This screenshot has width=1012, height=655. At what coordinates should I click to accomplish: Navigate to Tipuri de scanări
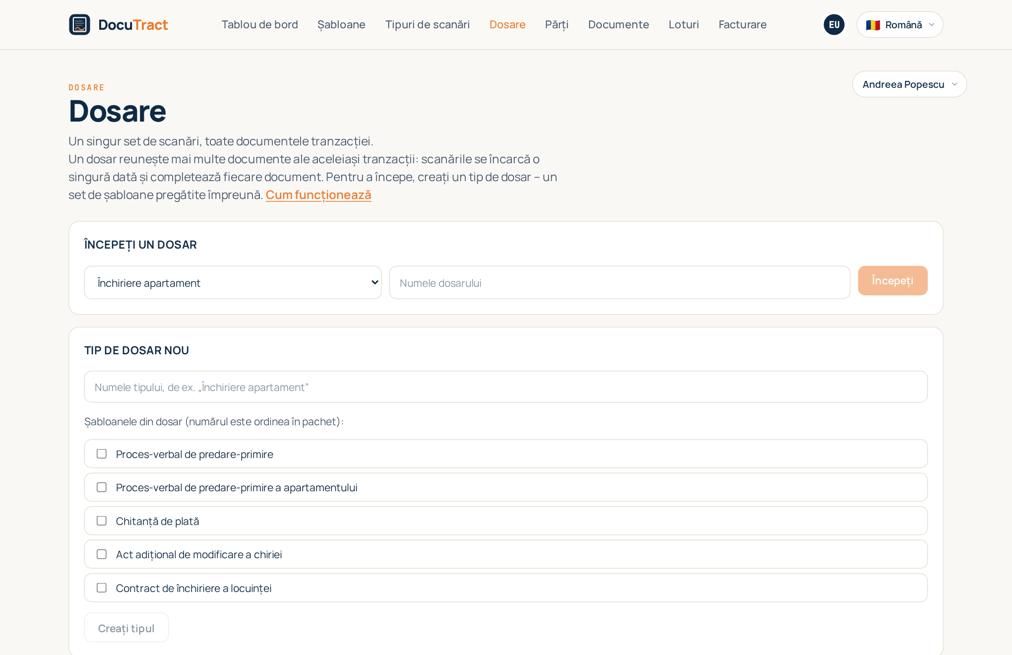427,24
